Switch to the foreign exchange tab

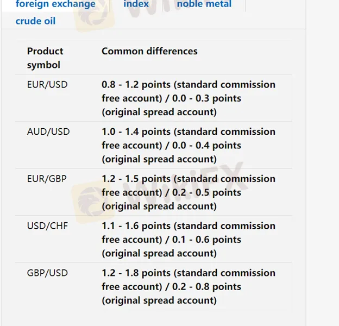tap(55, 4)
